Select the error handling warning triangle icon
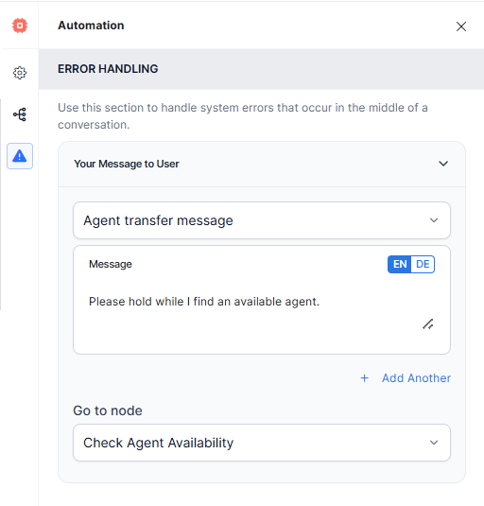The height and width of the screenshot is (506, 484). pyautogui.click(x=20, y=156)
